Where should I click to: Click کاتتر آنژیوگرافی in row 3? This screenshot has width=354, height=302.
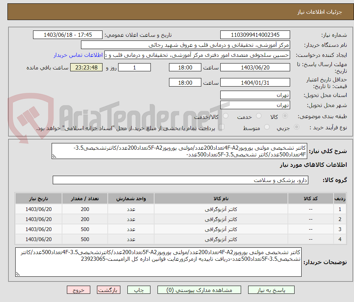[221, 229]
